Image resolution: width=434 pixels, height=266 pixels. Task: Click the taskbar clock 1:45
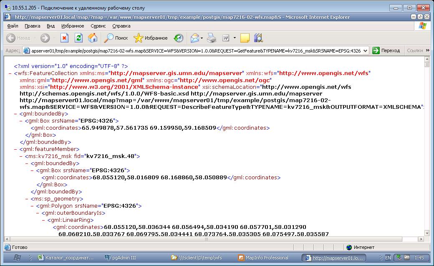tap(419, 258)
